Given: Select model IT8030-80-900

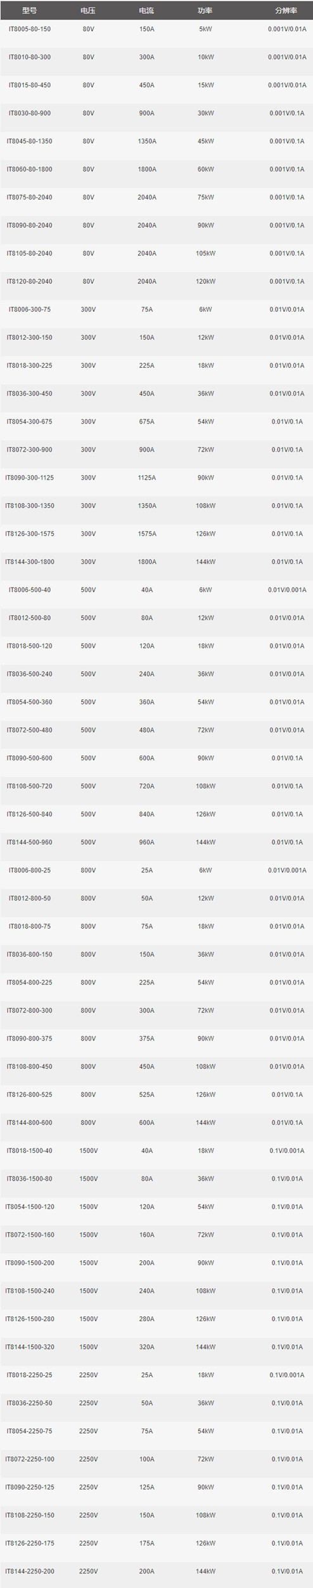Looking at the screenshot, I should pyautogui.click(x=29, y=113).
